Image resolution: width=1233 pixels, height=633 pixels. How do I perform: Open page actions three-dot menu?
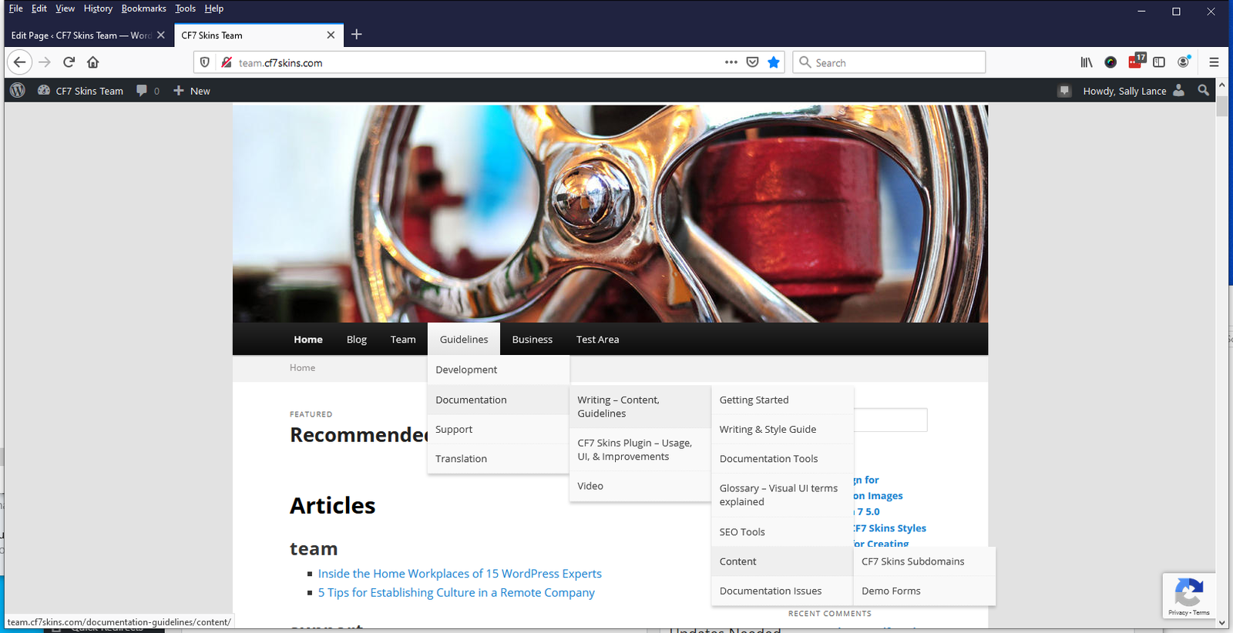click(731, 62)
